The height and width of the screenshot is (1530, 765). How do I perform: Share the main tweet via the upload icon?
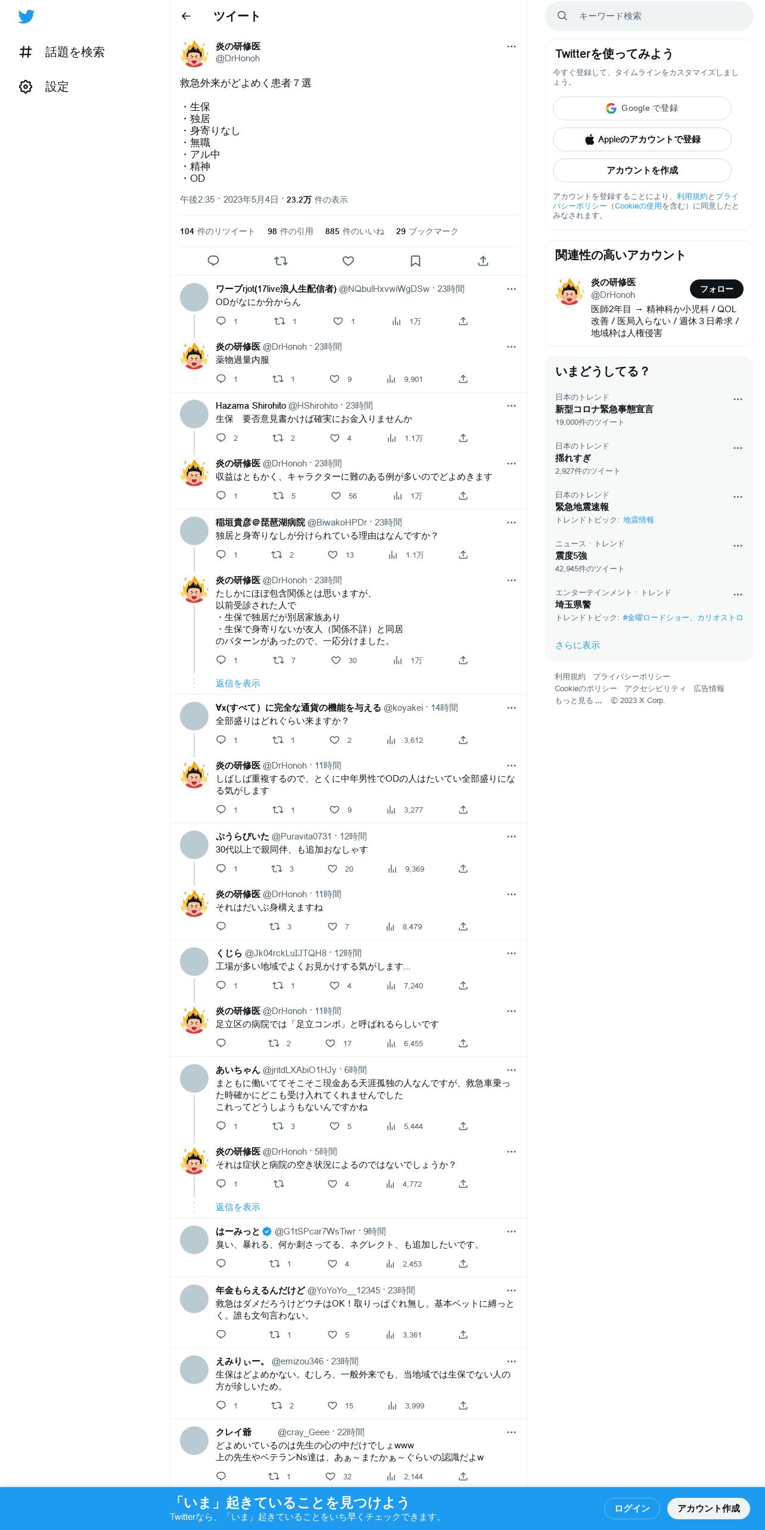click(483, 261)
